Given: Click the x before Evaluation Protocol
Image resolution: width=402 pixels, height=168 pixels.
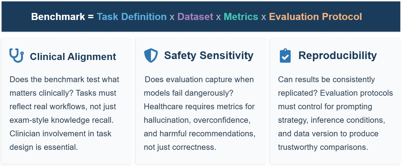Looking at the screenshot, I should tap(264, 17).
